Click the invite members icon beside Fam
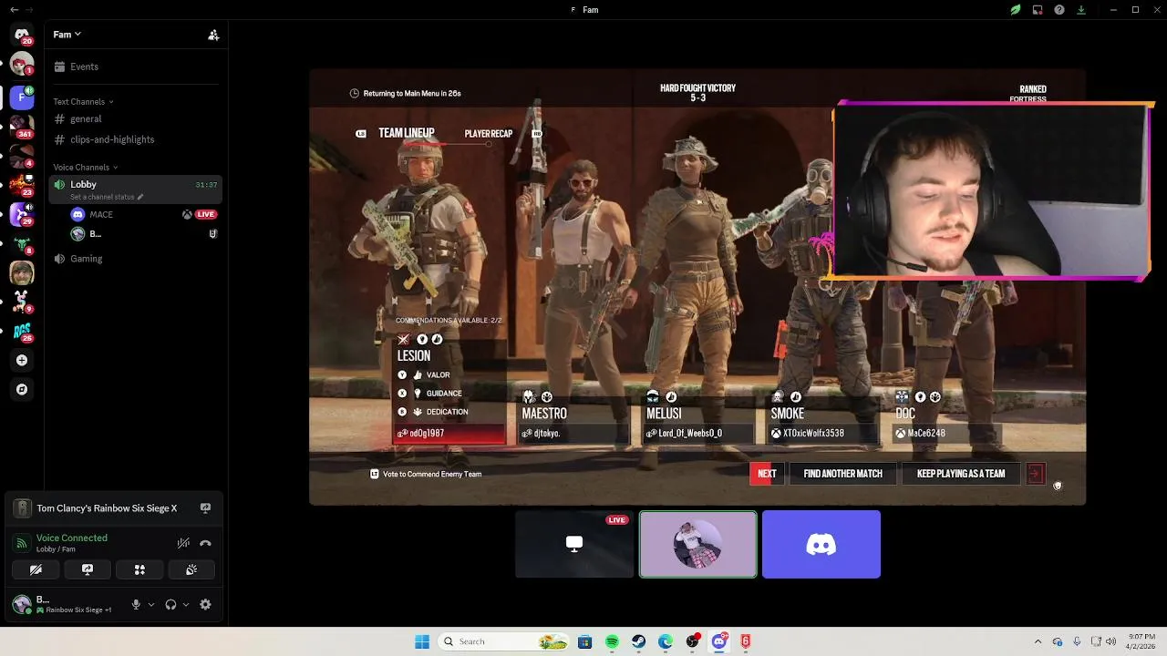Screen dimensions: 1167x656 (x=213, y=35)
